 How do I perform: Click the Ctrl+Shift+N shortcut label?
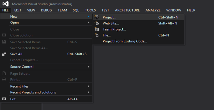click(168, 17)
